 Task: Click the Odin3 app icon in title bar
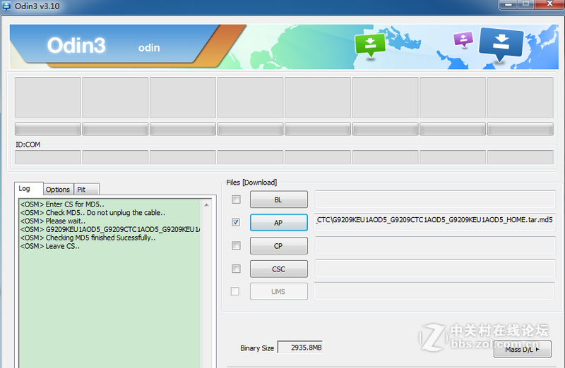pos(6,6)
